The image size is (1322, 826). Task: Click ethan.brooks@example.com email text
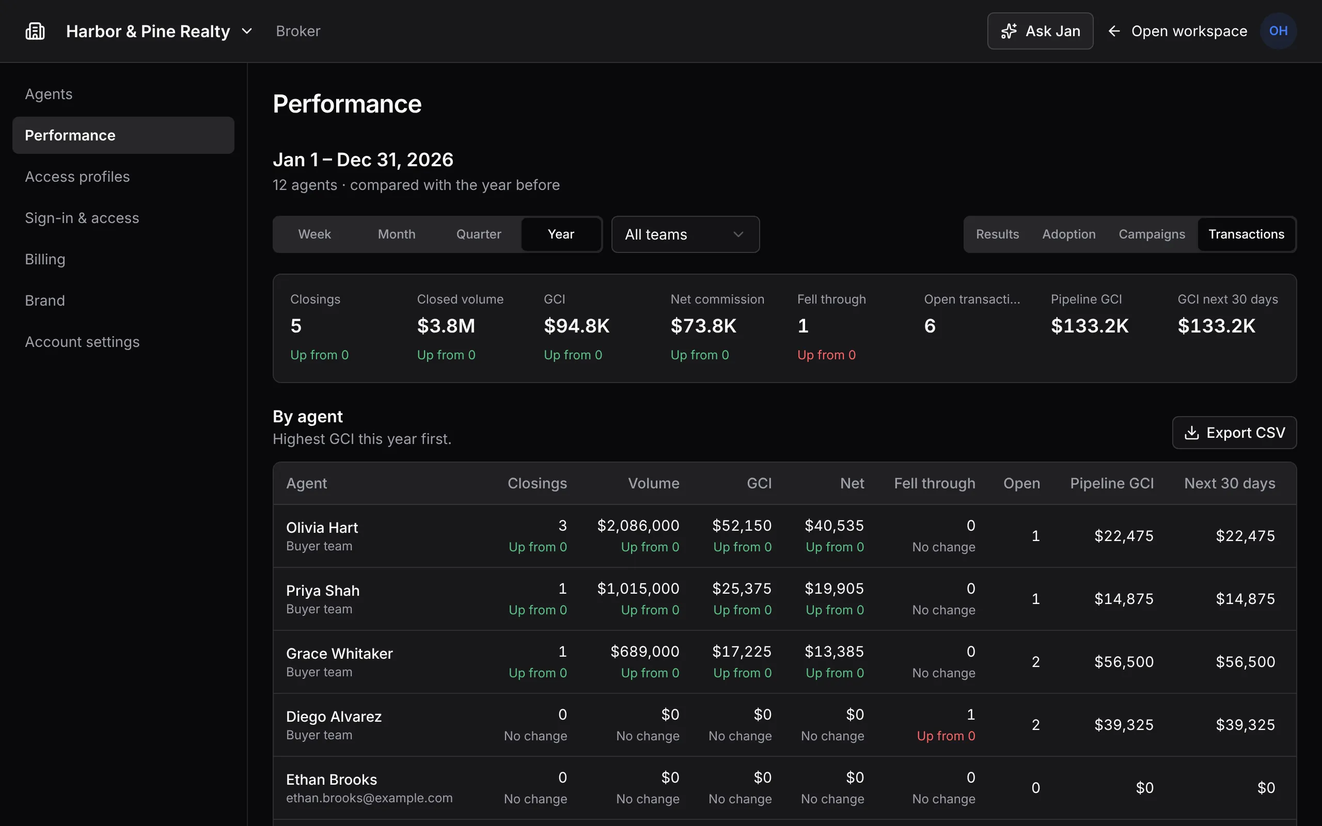(x=369, y=798)
